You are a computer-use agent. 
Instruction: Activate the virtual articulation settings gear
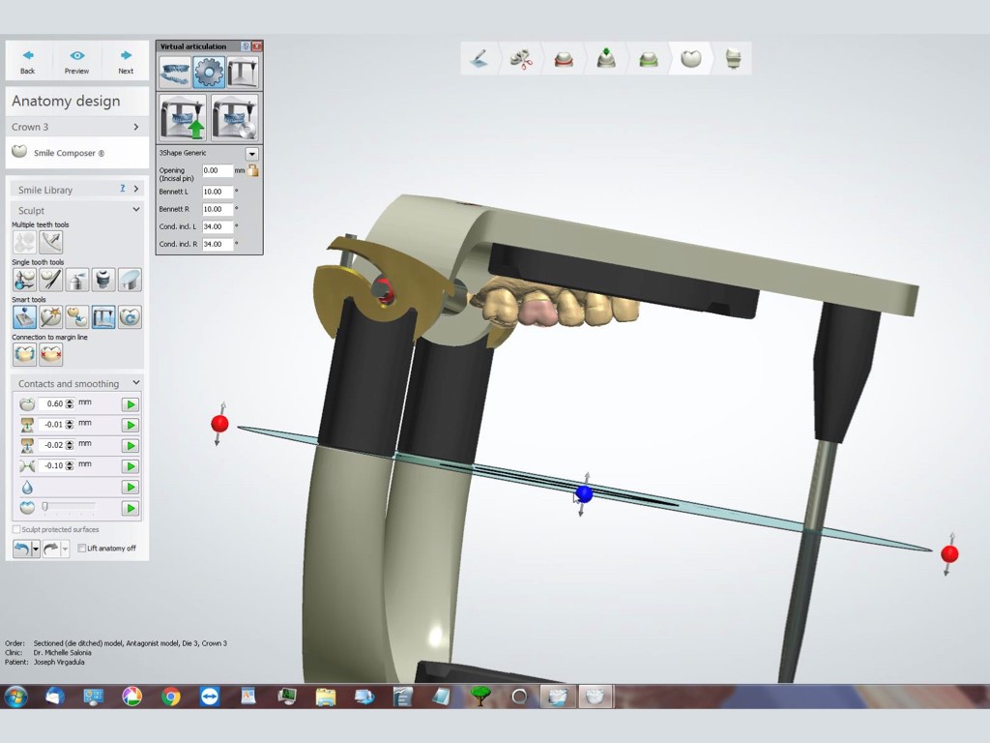[209, 72]
